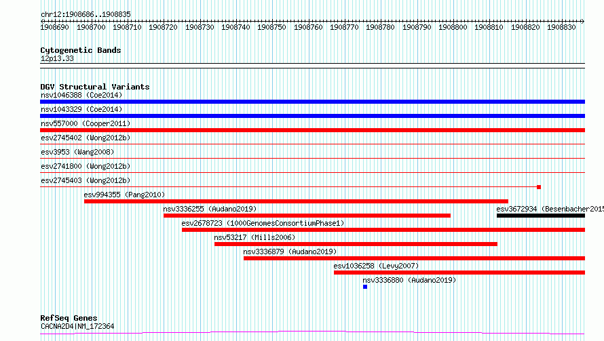Click the Cytogenetic Bands track title
This screenshot has height=341, width=604.
(x=81, y=50)
